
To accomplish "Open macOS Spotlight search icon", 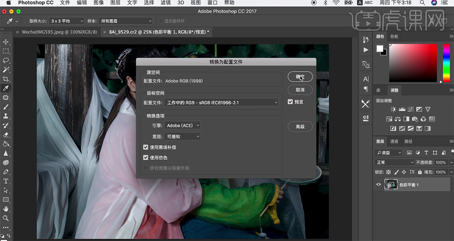I will 422,3.
